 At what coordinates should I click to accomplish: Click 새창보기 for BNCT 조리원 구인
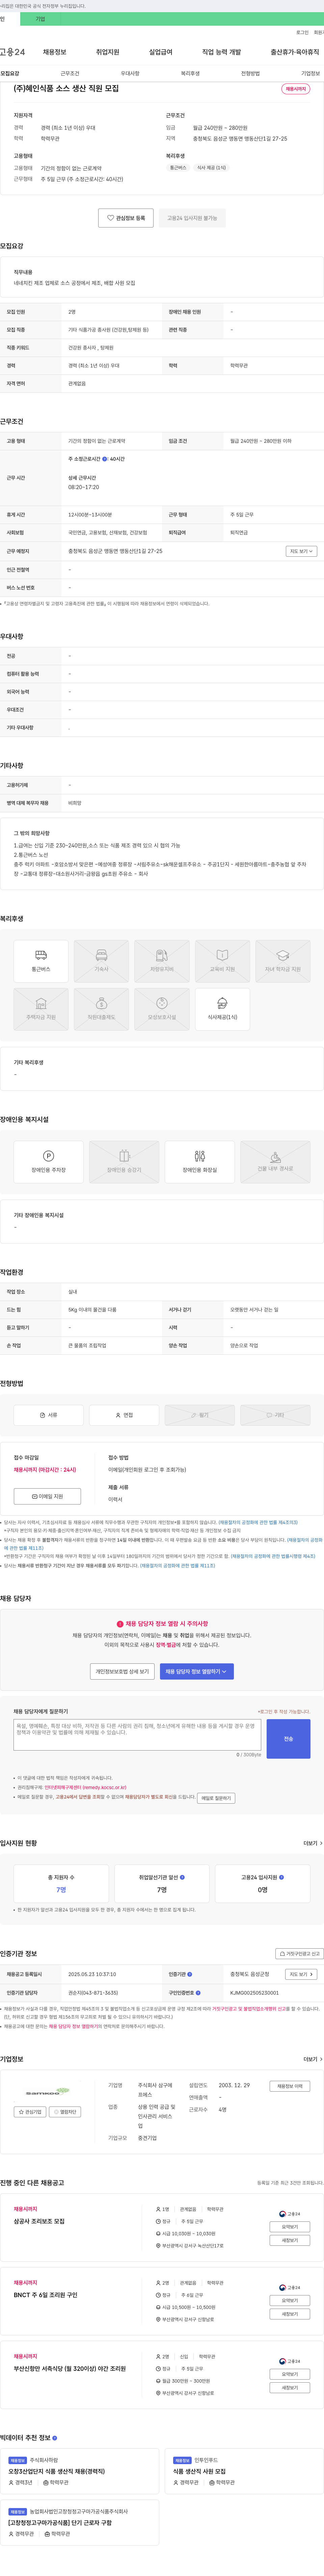tap(290, 2314)
